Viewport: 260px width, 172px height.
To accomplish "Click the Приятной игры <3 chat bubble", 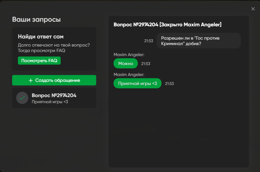I will [138, 83].
